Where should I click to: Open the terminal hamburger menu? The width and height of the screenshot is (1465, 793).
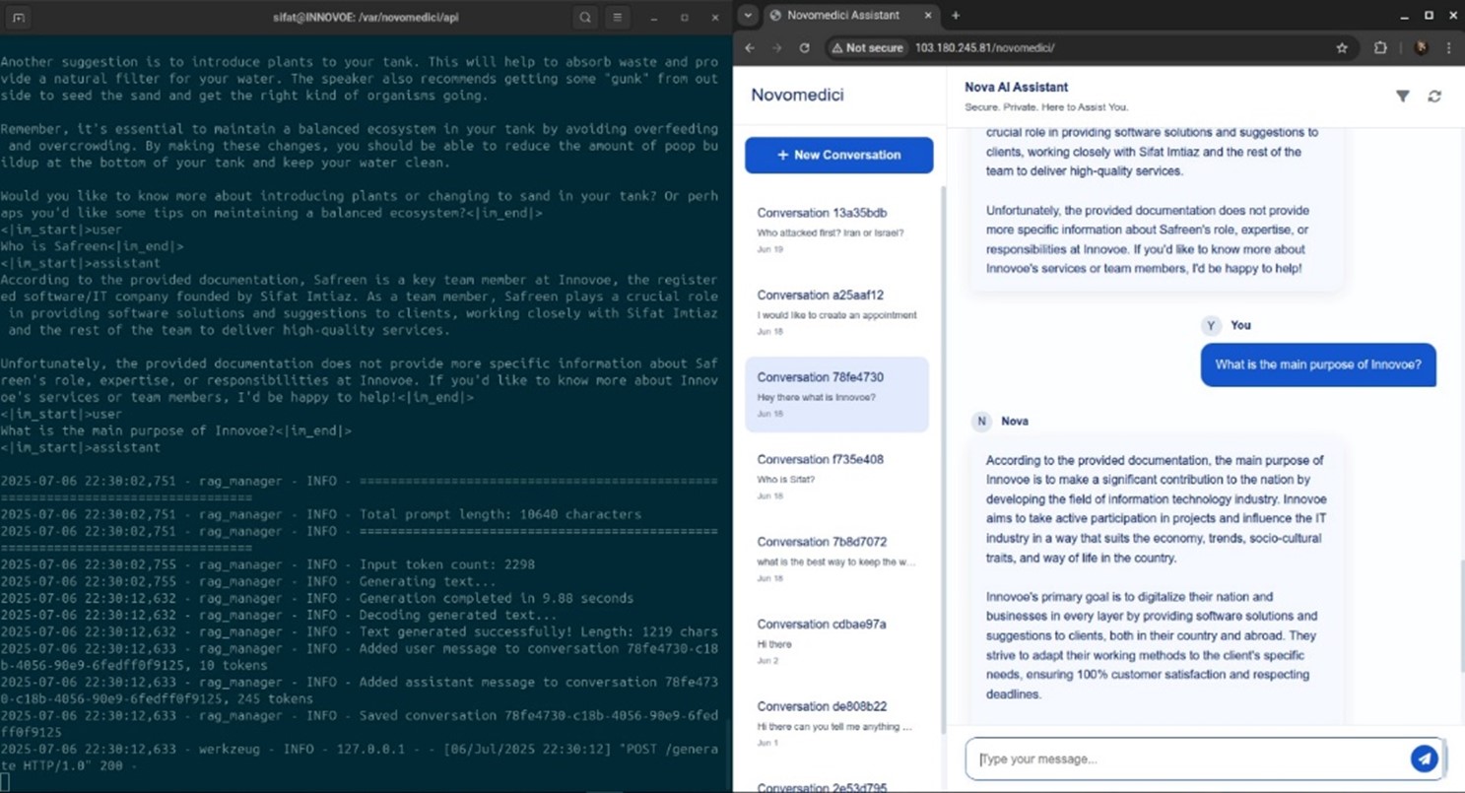pos(618,17)
